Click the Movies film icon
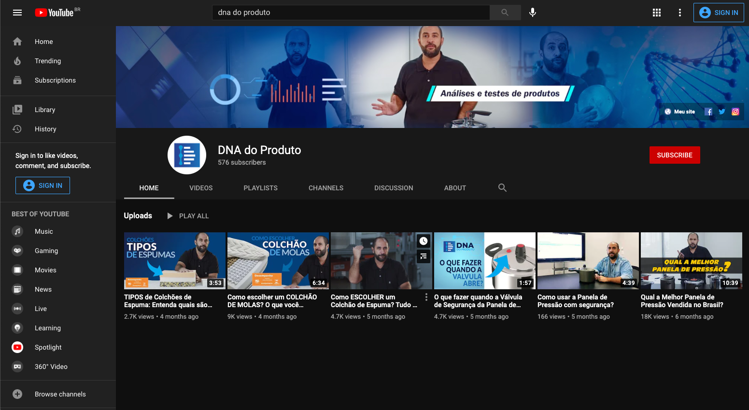The width and height of the screenshot is (749, 410). pyautogui.click(x=17, y=270)
